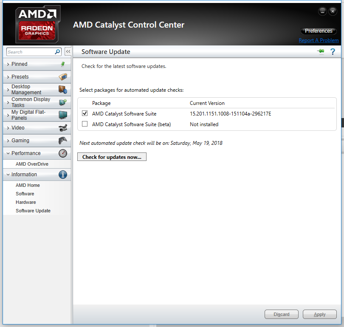Click the AMD Radeon Graphics logo
This screenshot has width=344, height=327.
38,24
